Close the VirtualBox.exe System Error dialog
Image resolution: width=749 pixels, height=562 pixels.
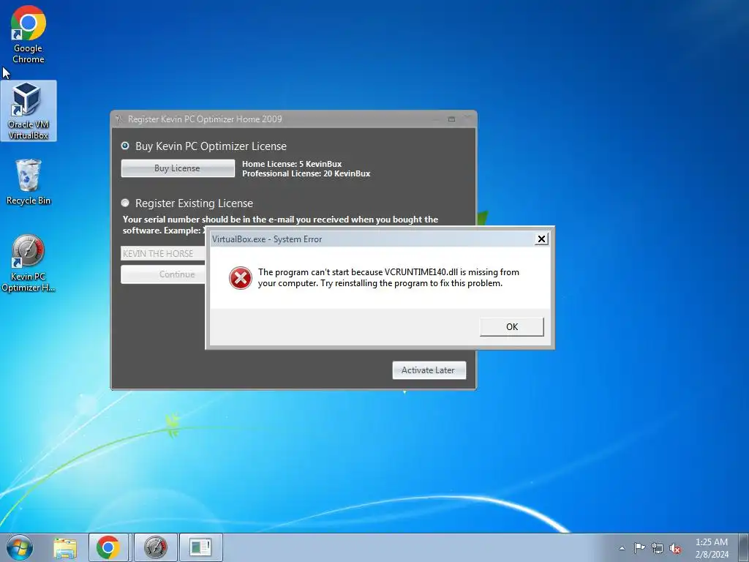click(x=541, y=239)
